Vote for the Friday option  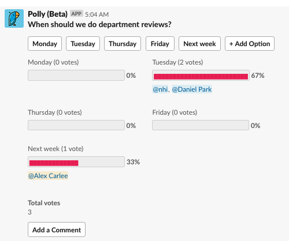[160, 44]
